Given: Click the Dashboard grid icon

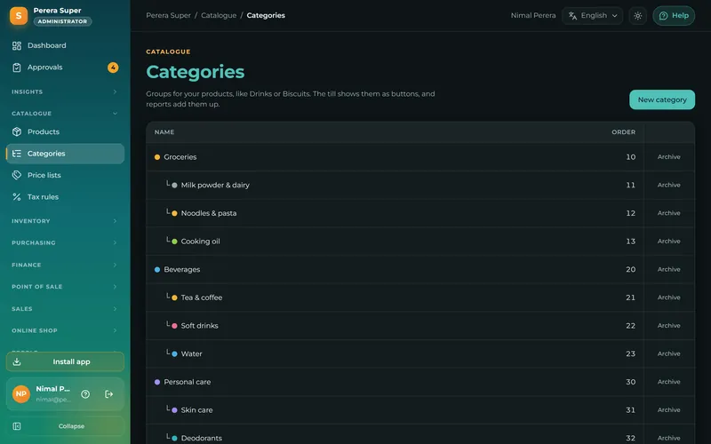Looking at the screenshot, I should tap(17, 46).
